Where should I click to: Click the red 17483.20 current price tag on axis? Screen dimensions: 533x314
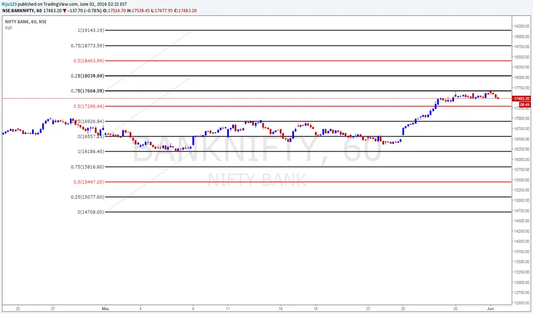(x=522, y=98)
